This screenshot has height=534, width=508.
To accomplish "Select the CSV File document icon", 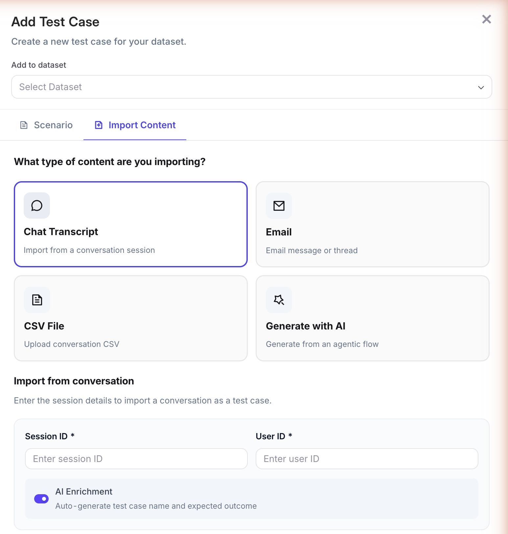I will click(x=37, y=300).
